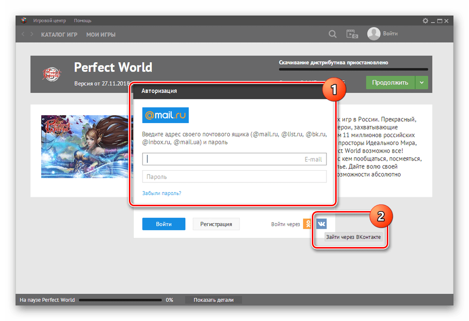Click the Perfect World title text

(113, 67)
